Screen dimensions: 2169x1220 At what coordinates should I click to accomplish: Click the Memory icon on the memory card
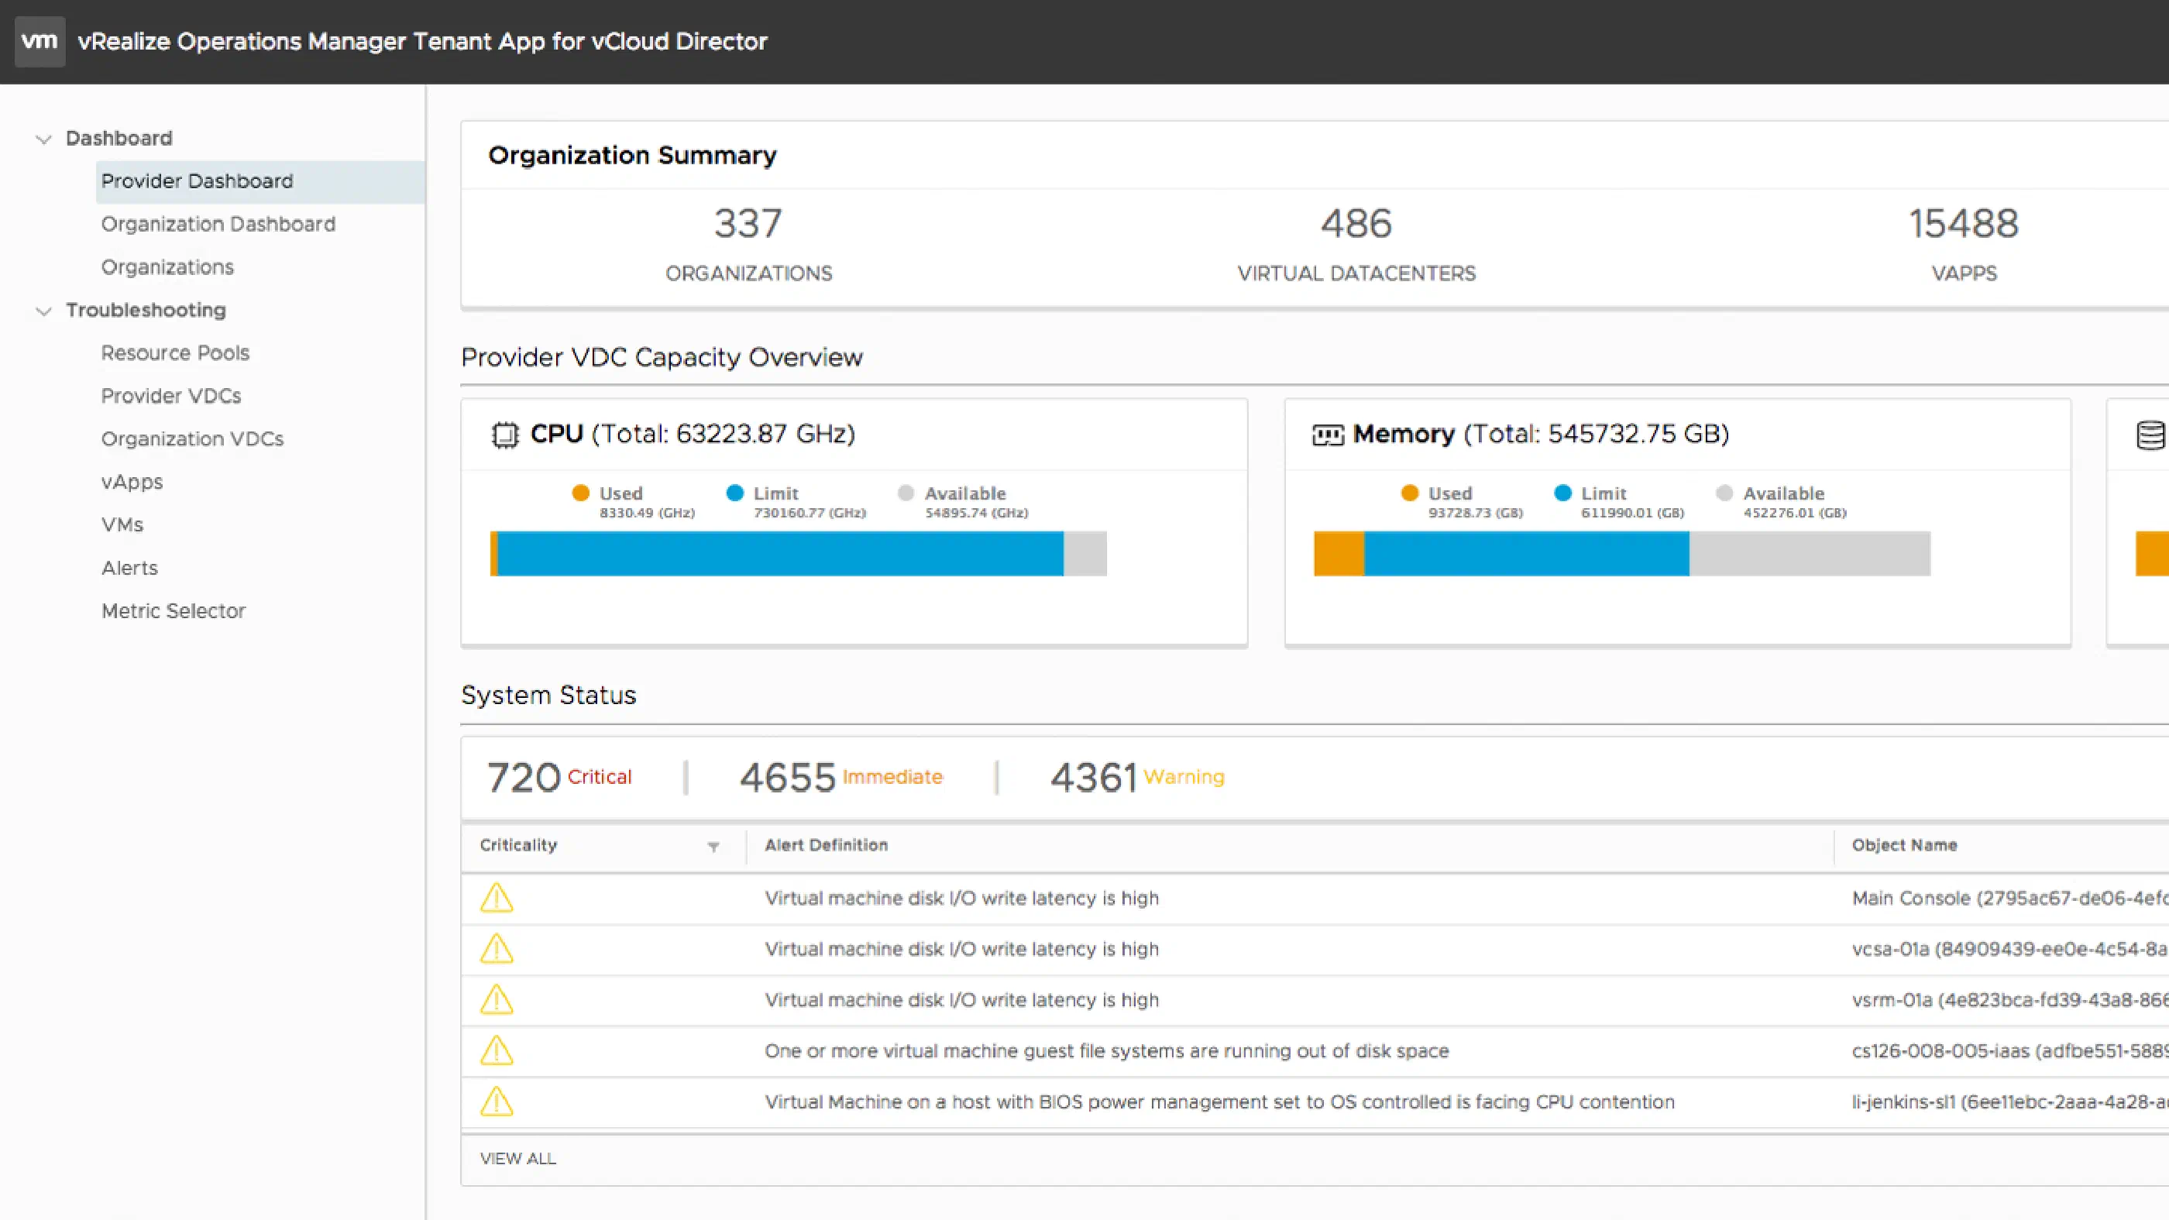pyautogui.click(x=1328, y=435)
